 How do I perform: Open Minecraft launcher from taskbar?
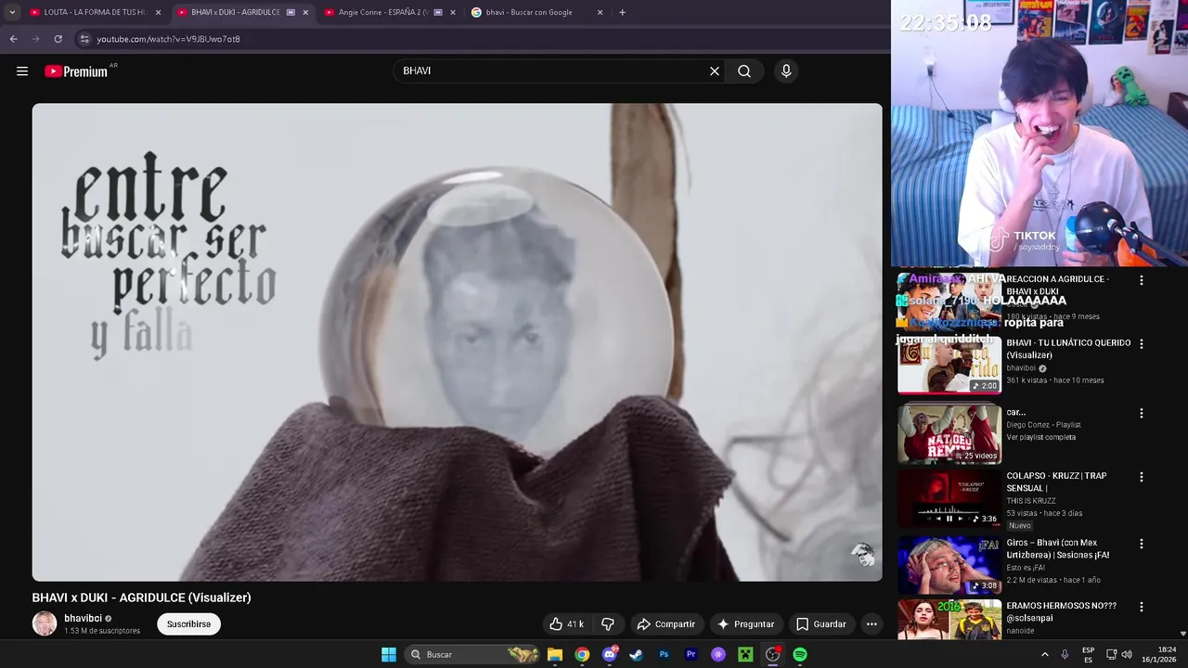point(745,654)
